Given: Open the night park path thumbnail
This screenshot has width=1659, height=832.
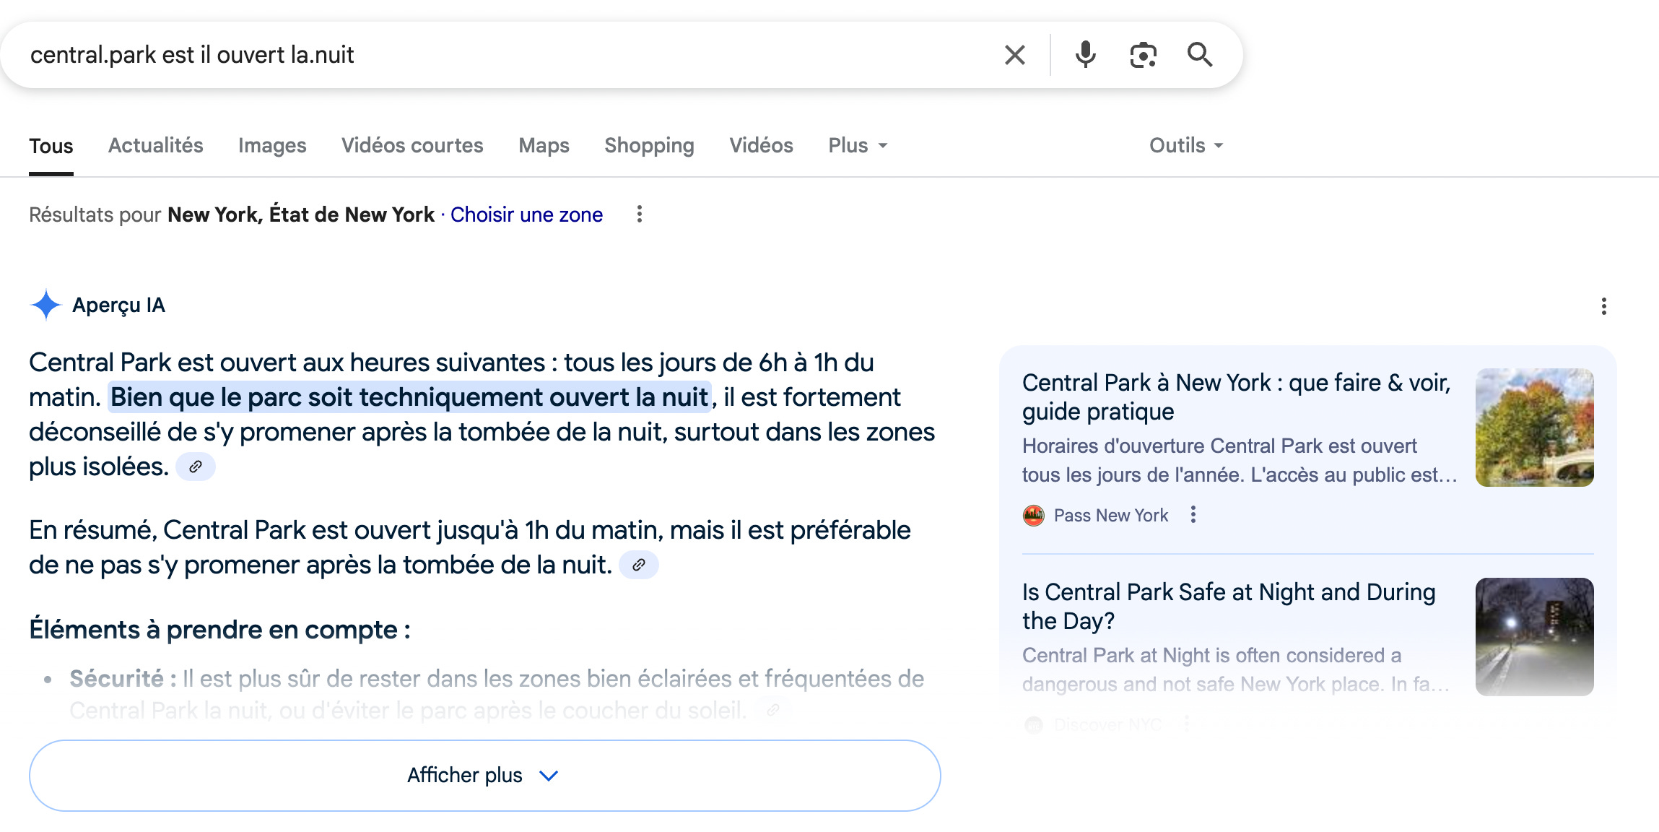Looking at the screenshot, I should point(1534,637).
